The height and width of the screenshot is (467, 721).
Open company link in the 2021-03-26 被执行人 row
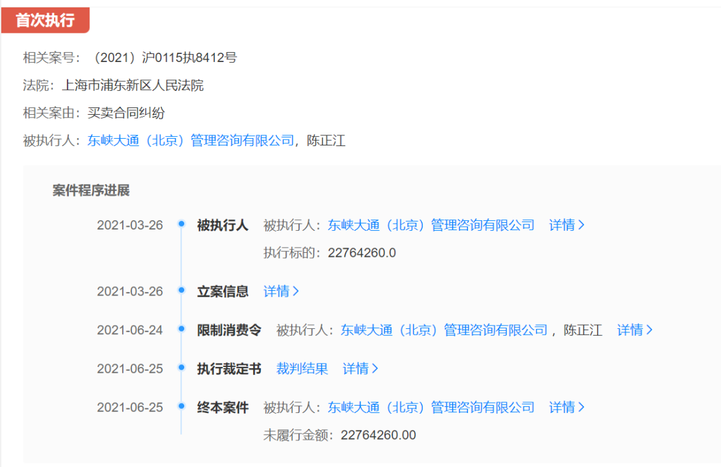tap(431, 225)
